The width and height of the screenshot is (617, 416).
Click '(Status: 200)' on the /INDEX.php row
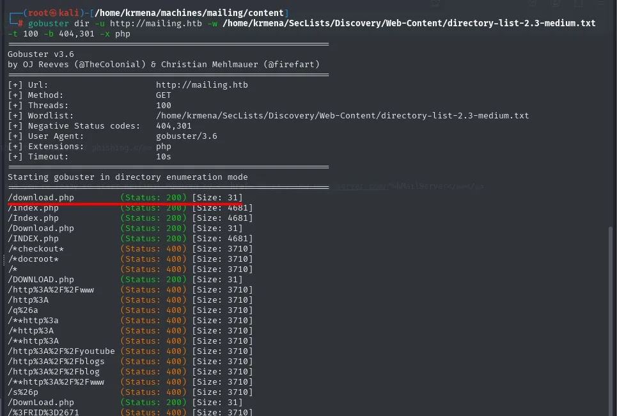click(x=153, y=238)
